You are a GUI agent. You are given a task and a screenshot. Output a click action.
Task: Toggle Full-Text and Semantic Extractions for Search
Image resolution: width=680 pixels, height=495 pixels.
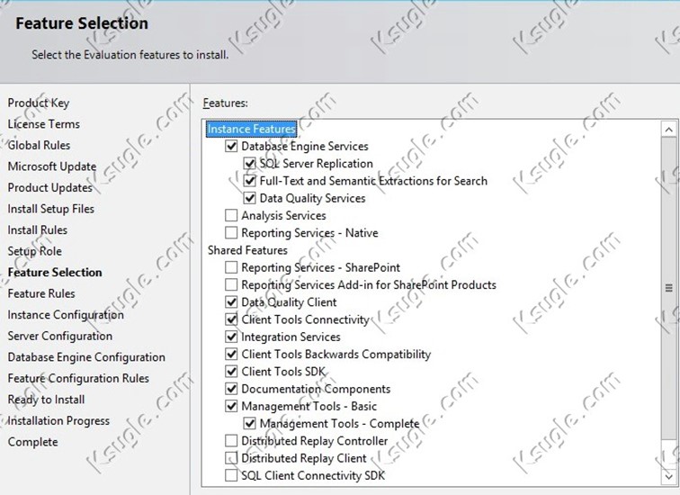coord(249,181)
